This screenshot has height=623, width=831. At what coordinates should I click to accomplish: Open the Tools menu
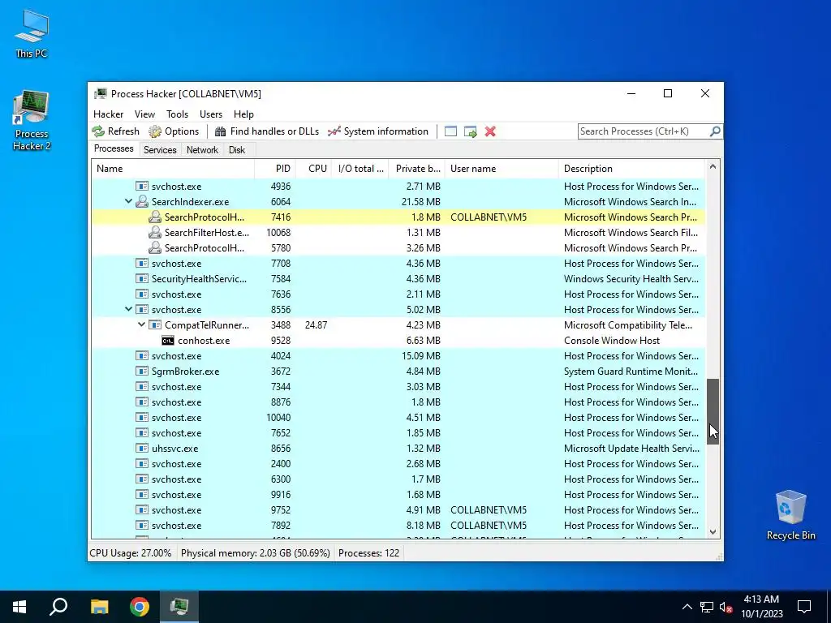click(x=177, y=114)
